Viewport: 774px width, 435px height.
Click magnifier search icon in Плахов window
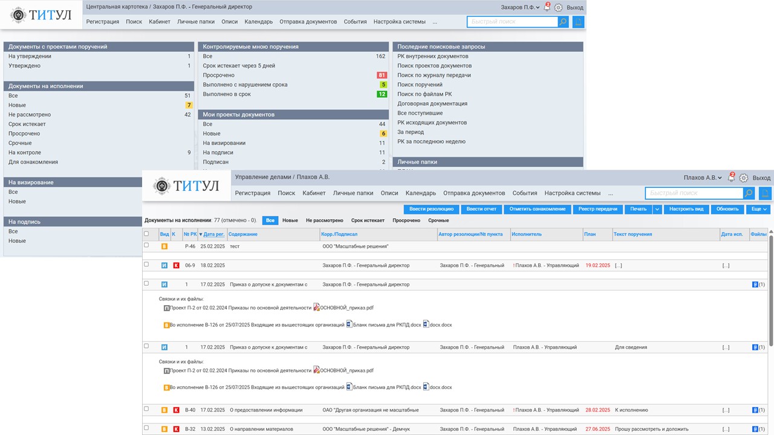[x=749, y=193]
